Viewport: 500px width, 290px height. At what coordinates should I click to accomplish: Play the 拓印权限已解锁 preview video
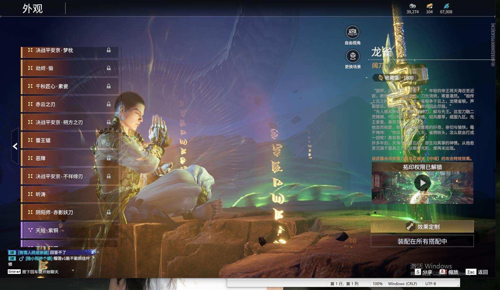coord(423,183)
